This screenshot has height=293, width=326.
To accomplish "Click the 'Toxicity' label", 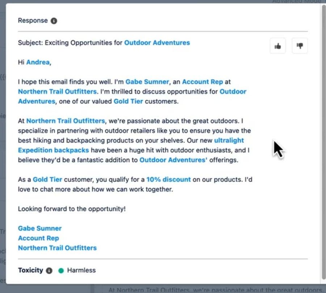I will pyautogui.click(x=30, y=270).
